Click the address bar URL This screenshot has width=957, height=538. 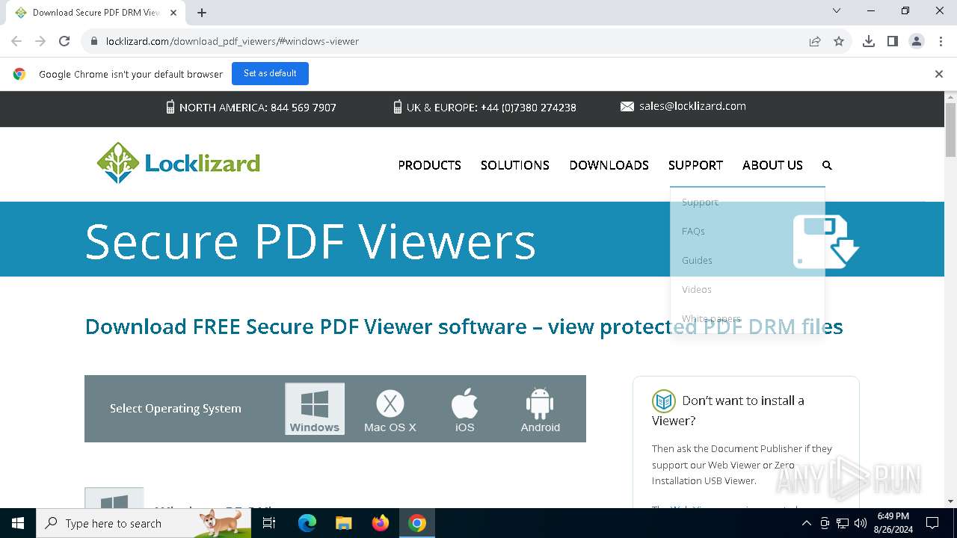233,41
